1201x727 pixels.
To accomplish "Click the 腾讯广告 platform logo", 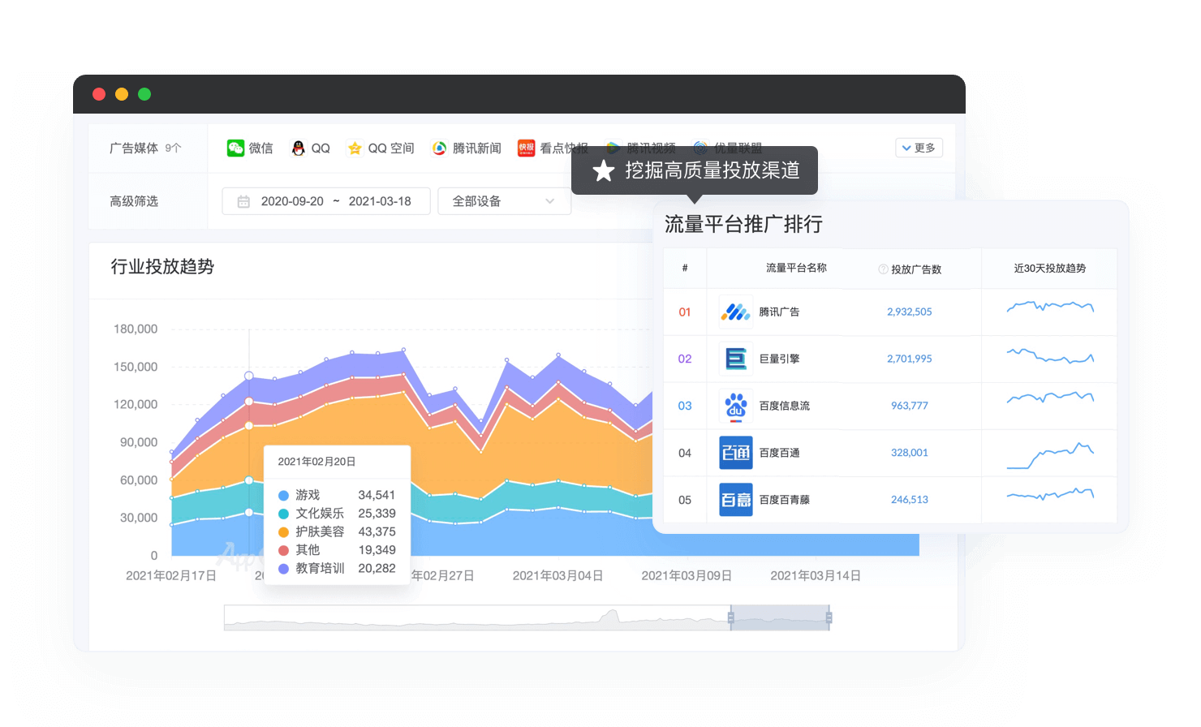I will pos(735,312).
